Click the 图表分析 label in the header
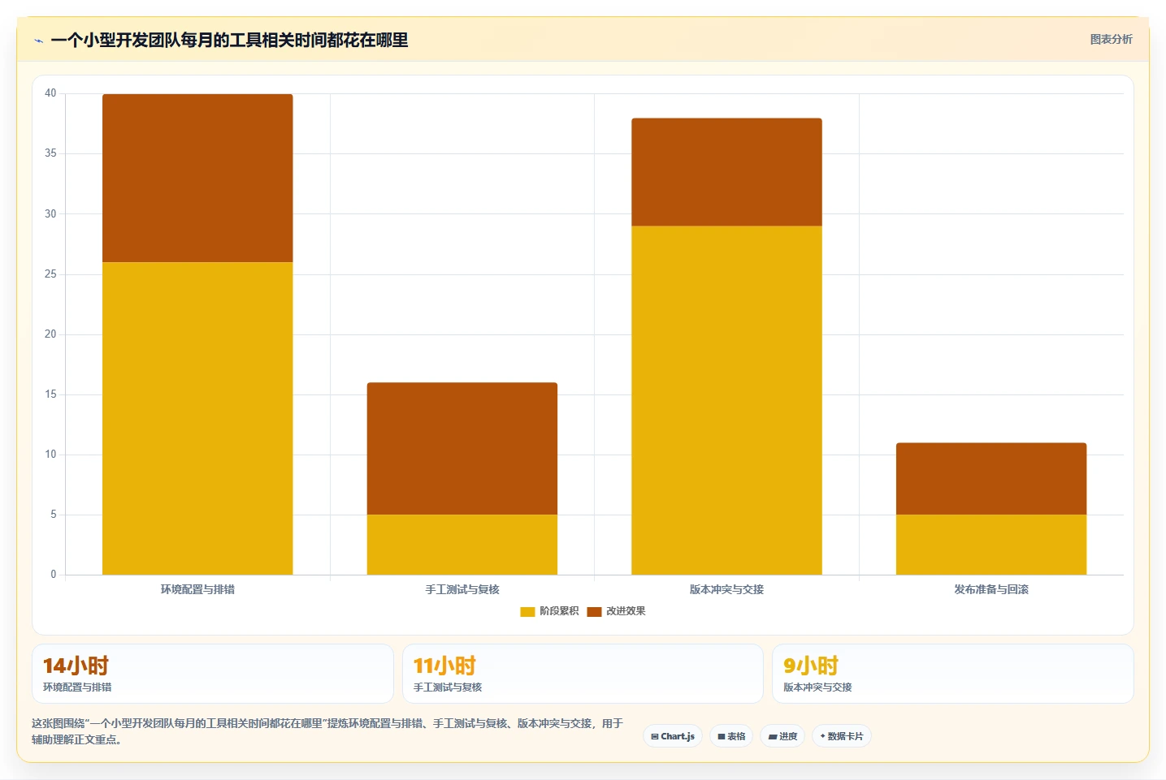The image size is (1166, 780). pos(1111,39)
